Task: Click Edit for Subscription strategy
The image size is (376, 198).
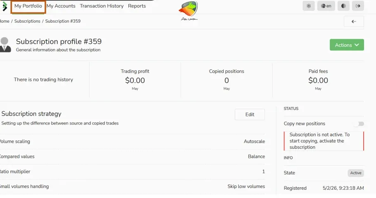Action: tap(250, 115)
